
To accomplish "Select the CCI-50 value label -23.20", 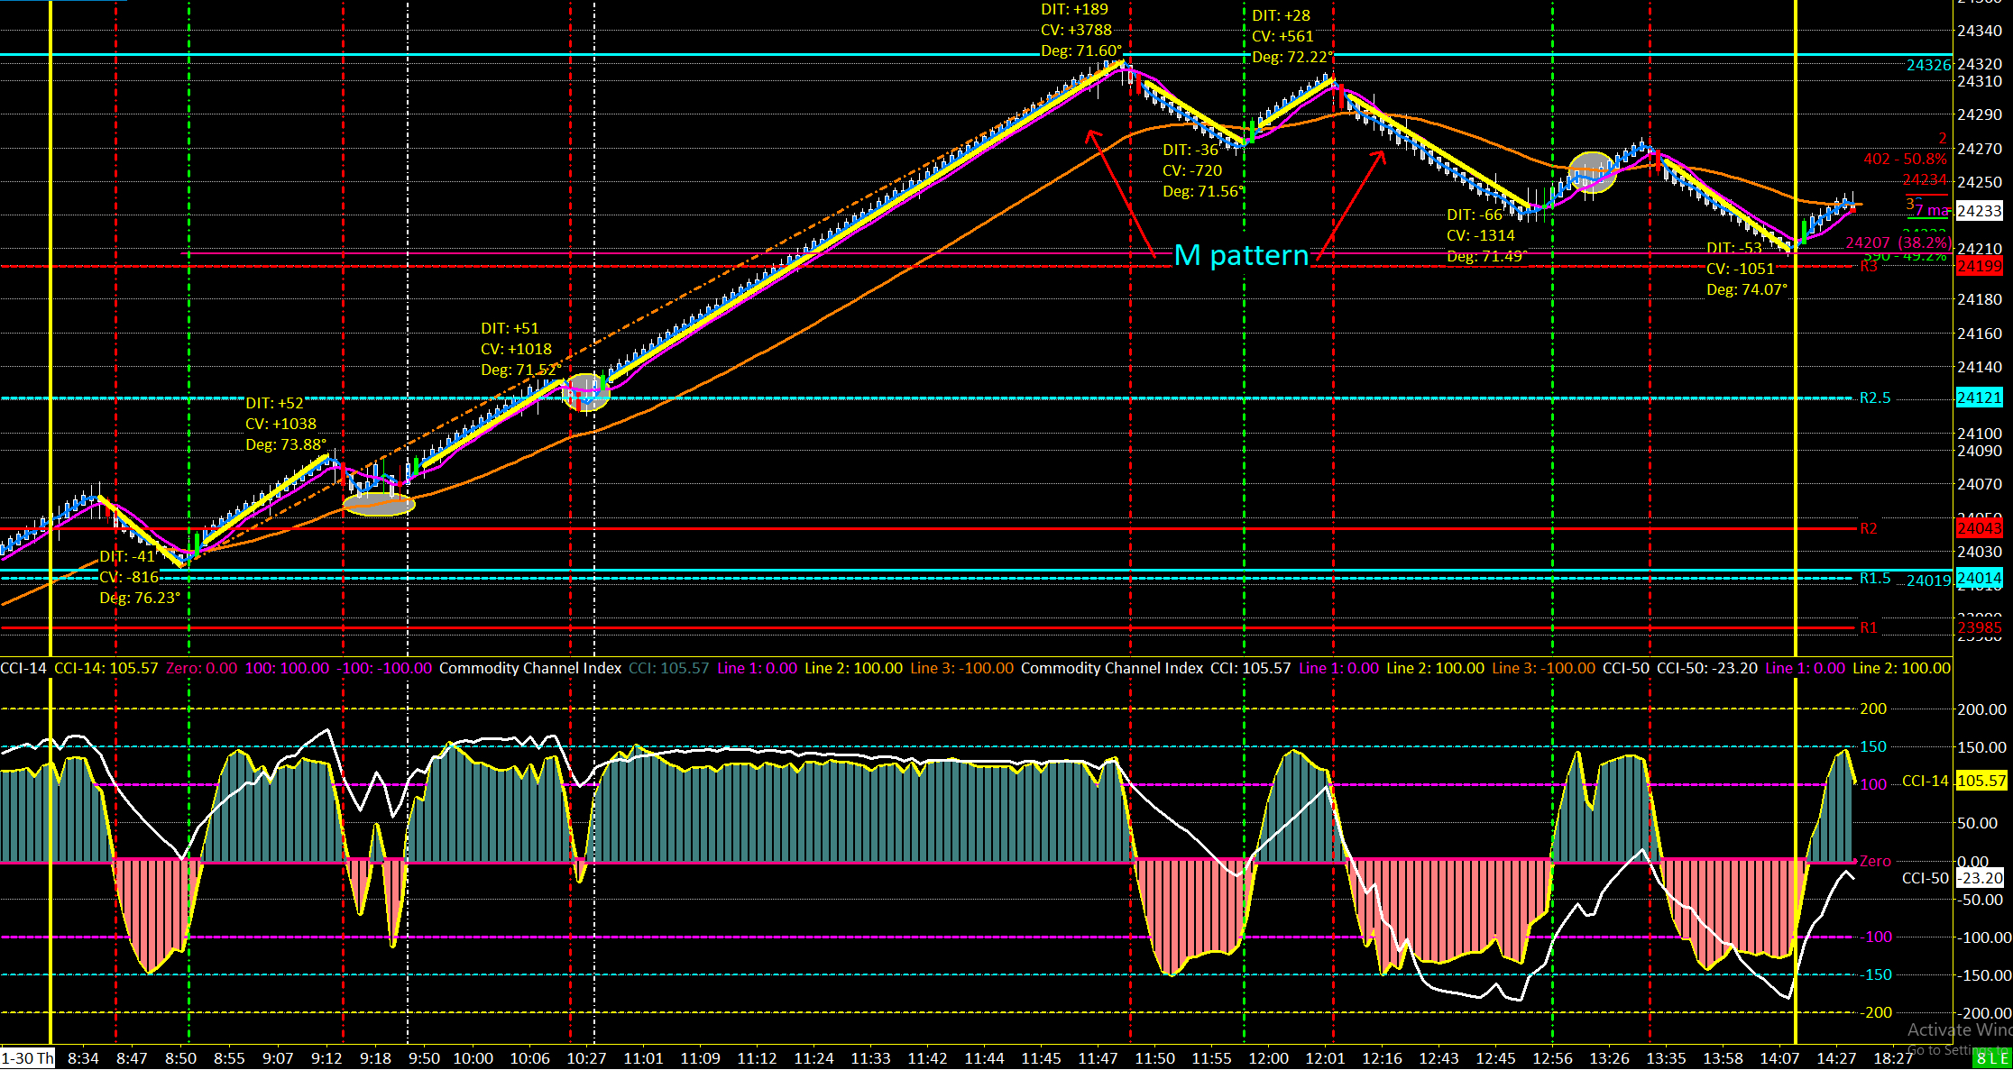I will [x=1980, y=878].
